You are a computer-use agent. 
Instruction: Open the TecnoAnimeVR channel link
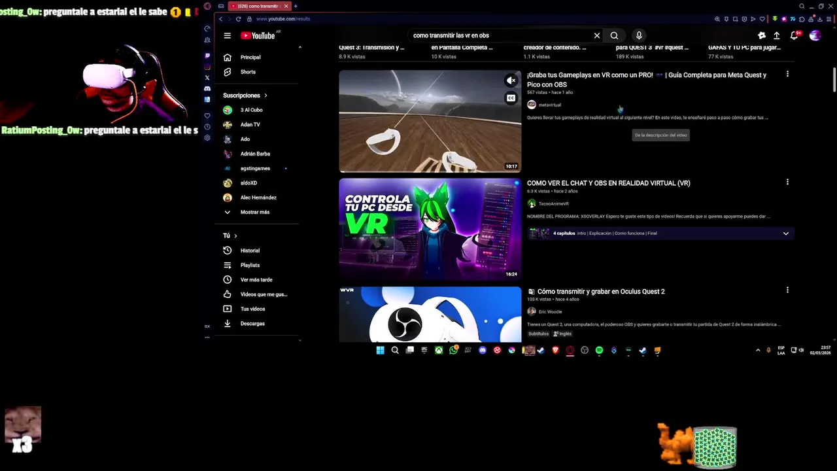[x=553, y=204]
